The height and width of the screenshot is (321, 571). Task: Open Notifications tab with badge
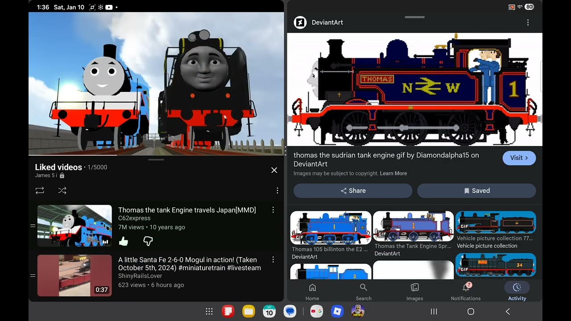pos(466,292)
